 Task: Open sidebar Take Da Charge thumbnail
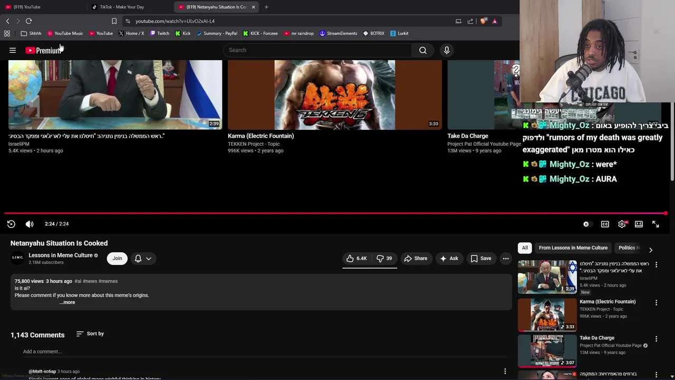coord(547,351)
